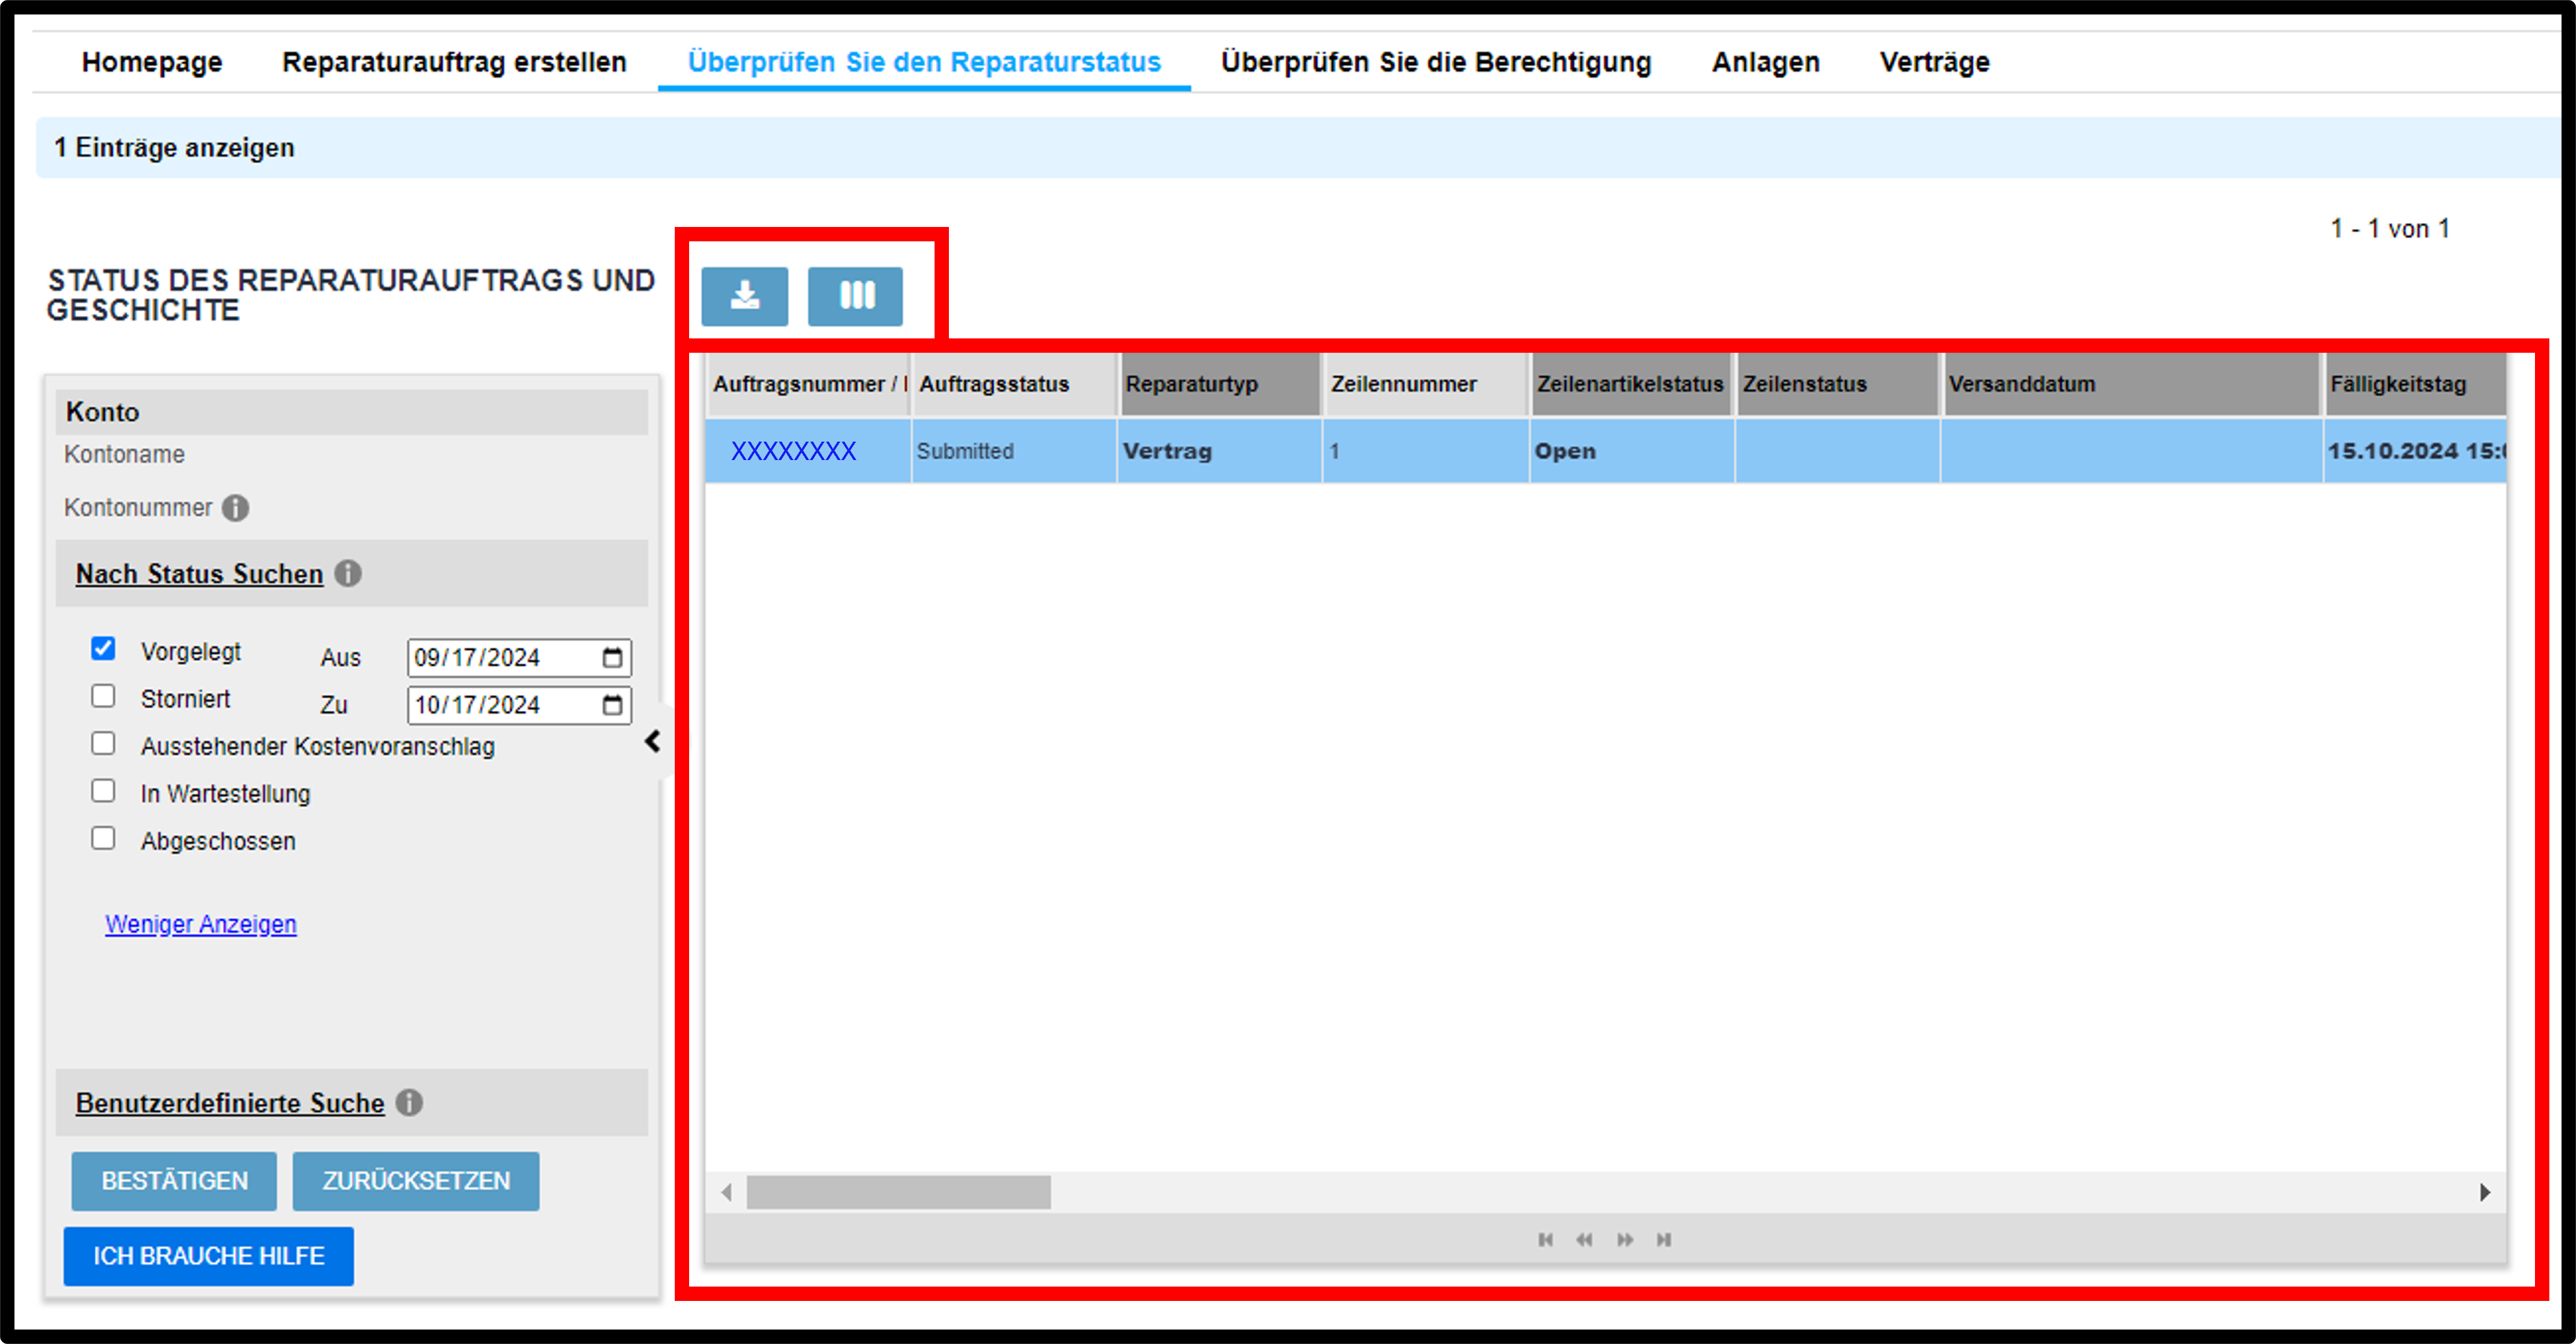Click the 15.10.2024 due date cell

pos(2415,451)
